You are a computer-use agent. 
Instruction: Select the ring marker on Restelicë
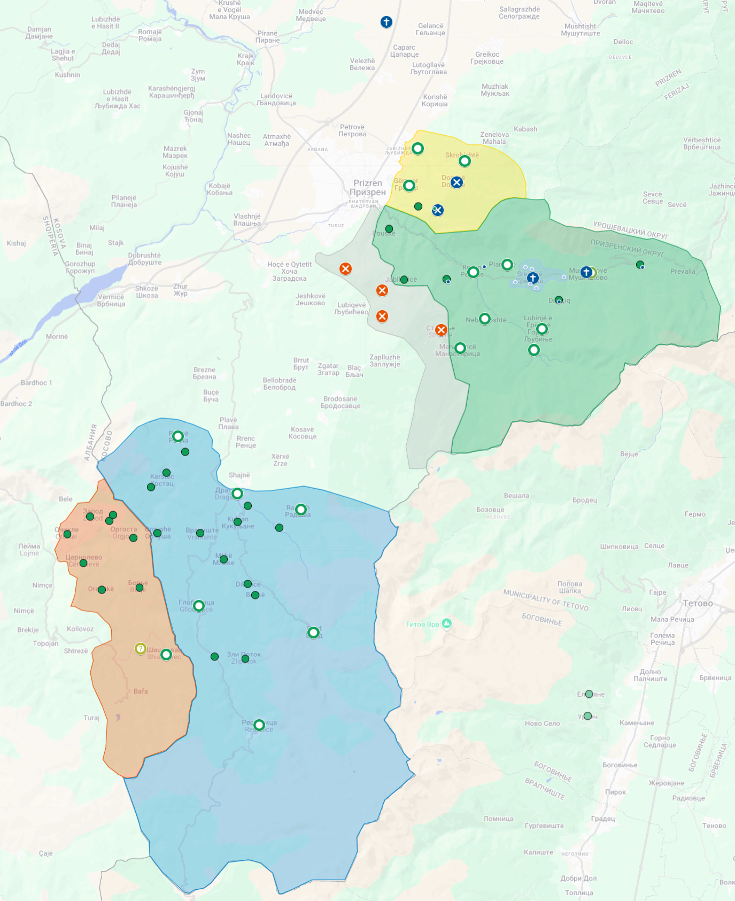point(259,725)
